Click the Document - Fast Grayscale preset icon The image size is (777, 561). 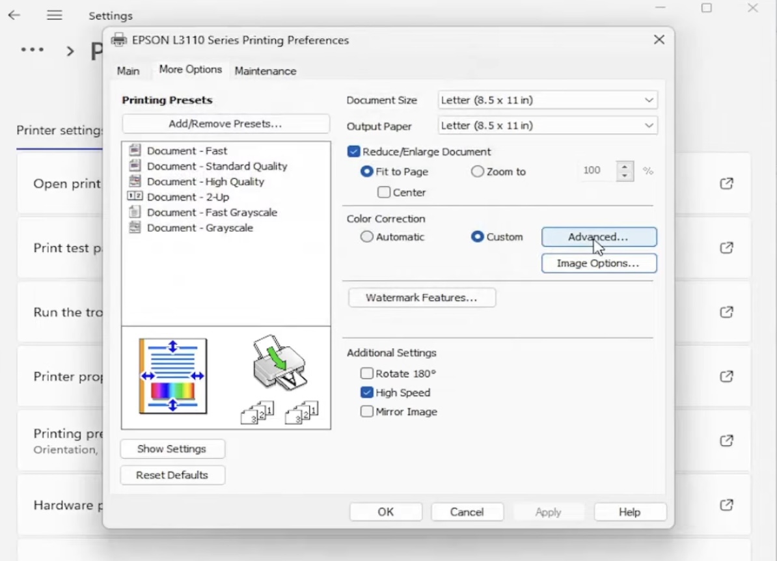pos(135,212)
